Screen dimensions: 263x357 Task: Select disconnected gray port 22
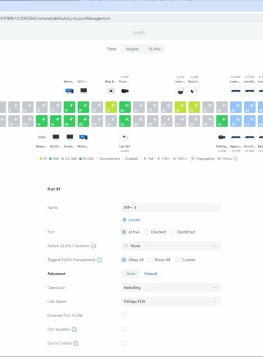[97, 121]
